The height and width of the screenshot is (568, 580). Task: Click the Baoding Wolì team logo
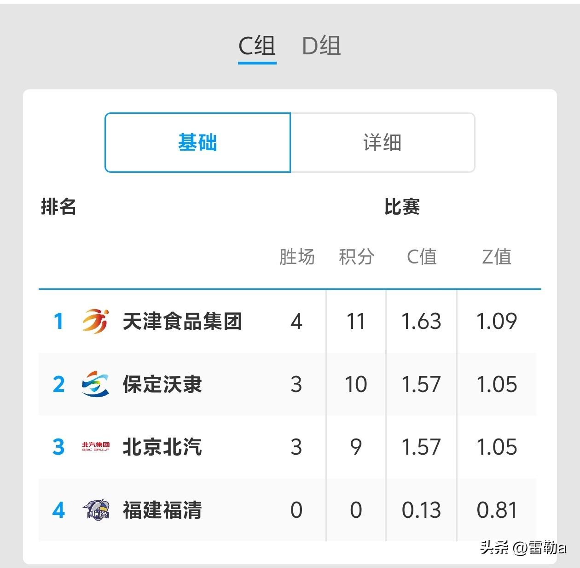(x=96, y=384)
